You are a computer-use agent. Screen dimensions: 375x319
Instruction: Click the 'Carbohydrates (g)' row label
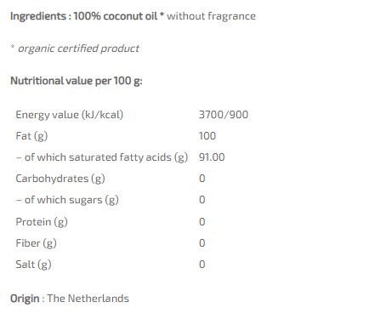coord(60,179)
